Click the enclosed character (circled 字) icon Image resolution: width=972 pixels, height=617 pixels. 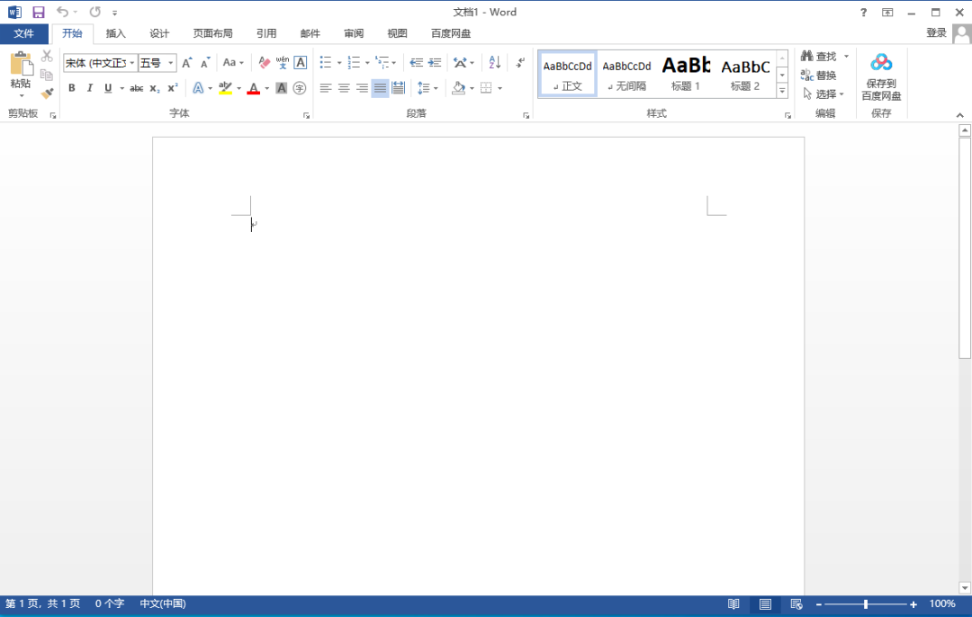[x=300, y=88]
